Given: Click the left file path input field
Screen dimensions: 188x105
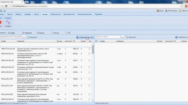Looking at the screenshot, I should pyautogui.click(x=11, y=37).
